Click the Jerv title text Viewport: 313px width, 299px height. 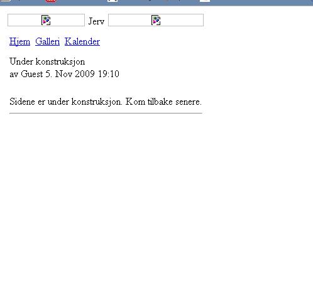pos(96,21)
